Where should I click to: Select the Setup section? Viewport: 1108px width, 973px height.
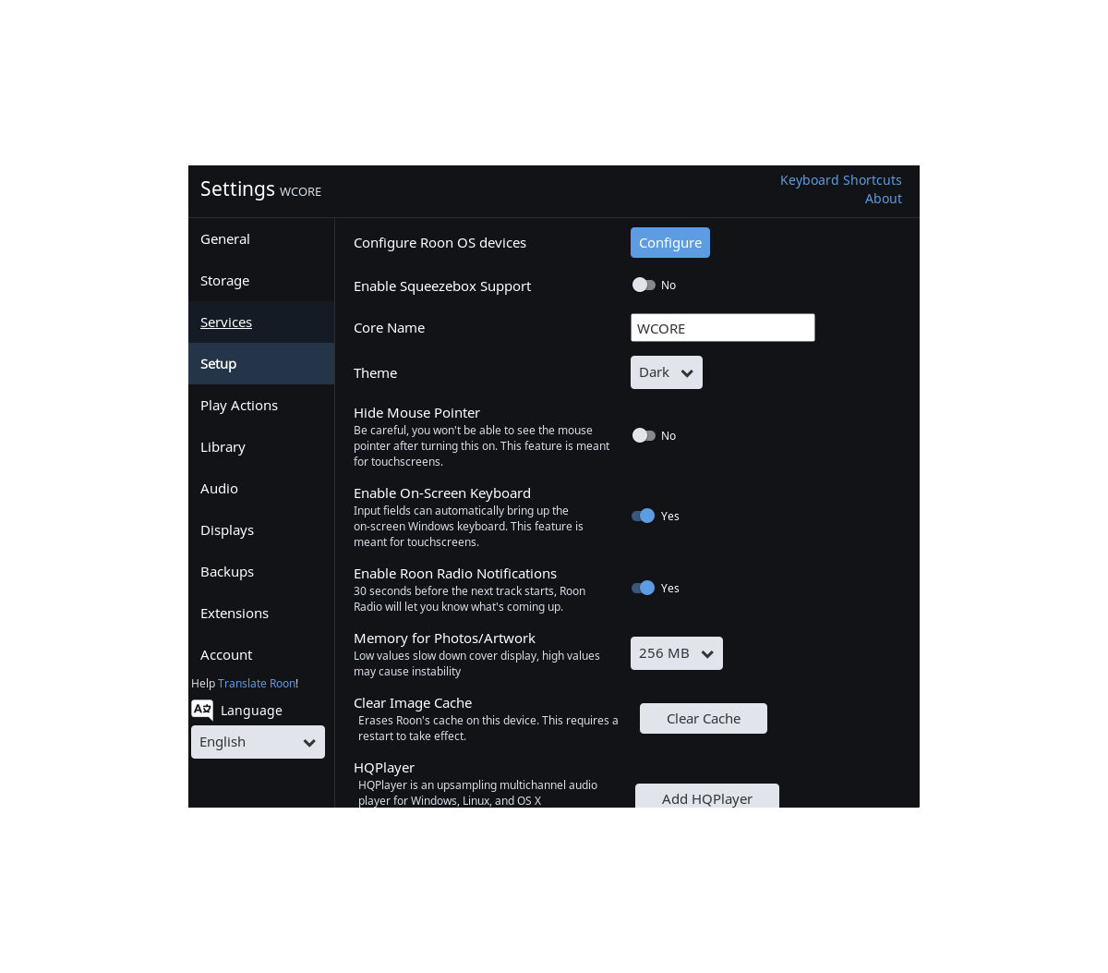point(261,363)
